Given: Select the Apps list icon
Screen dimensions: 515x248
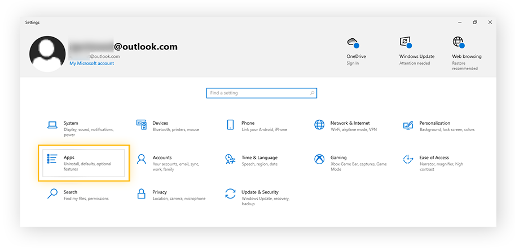Looking at the screenshot, I should click(x=52, y=159).
